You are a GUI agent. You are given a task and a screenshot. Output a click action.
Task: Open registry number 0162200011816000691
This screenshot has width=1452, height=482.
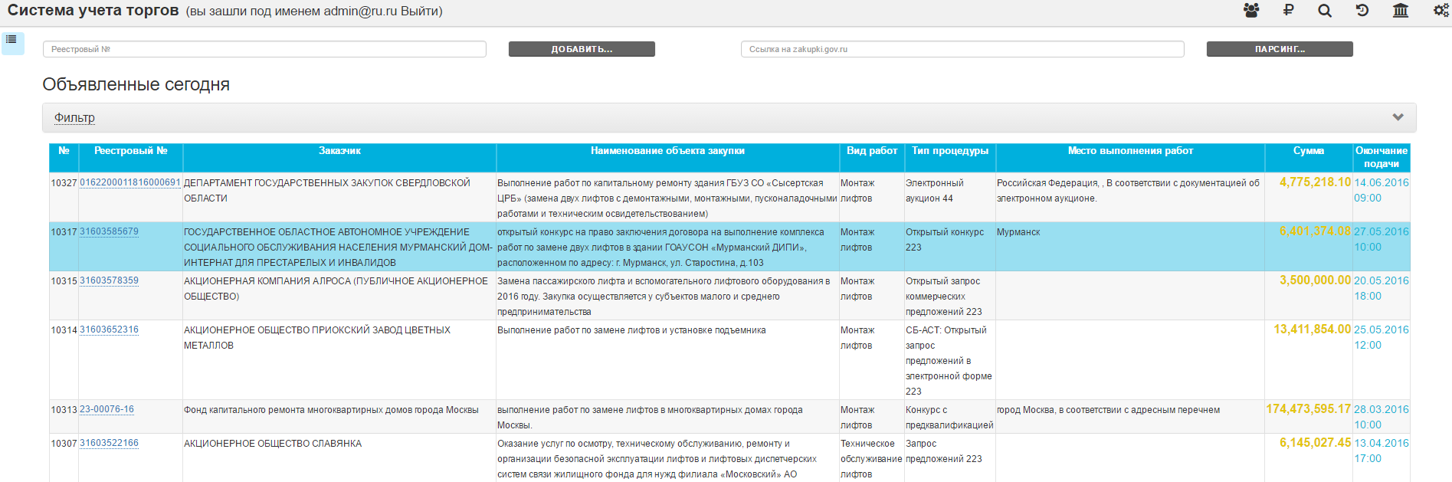click(x=130, y=182)
